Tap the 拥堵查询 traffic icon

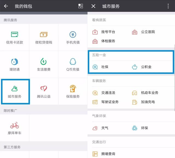[95, 154]
